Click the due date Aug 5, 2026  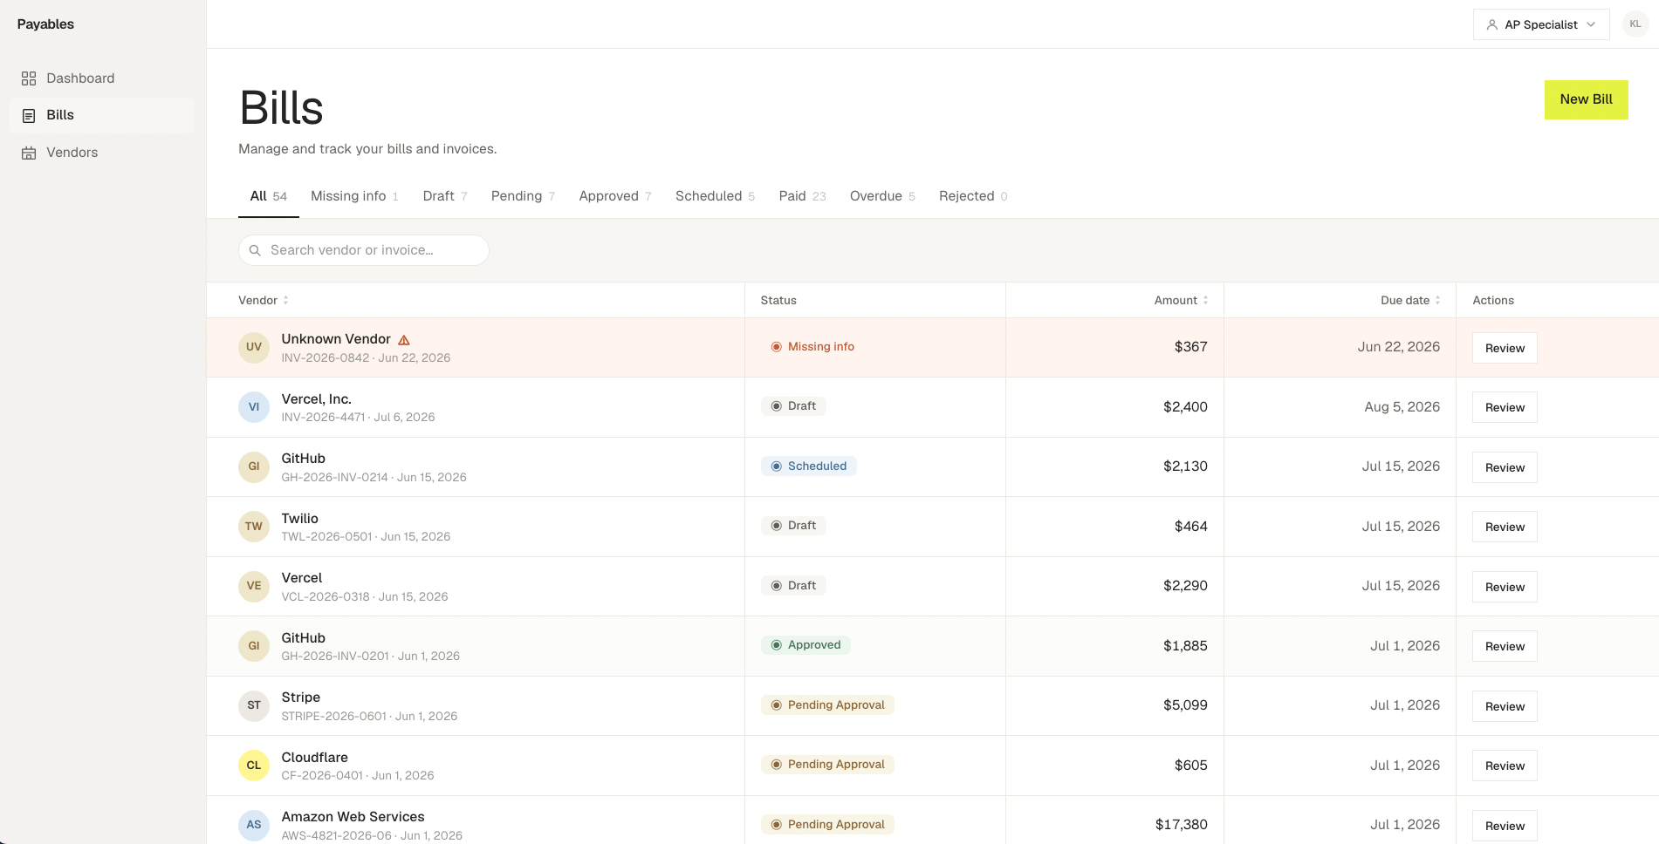[1402, 407]
